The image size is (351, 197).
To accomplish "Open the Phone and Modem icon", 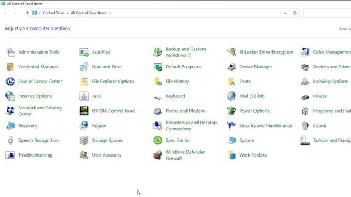I will tap(157, 111).
